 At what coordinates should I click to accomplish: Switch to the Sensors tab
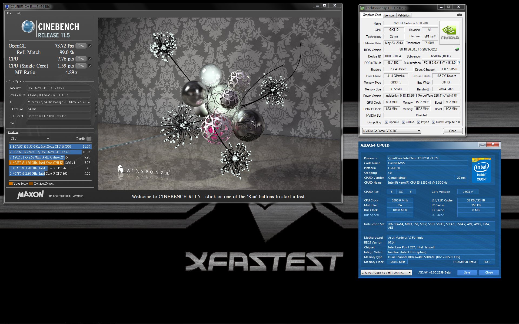(389, 15)
